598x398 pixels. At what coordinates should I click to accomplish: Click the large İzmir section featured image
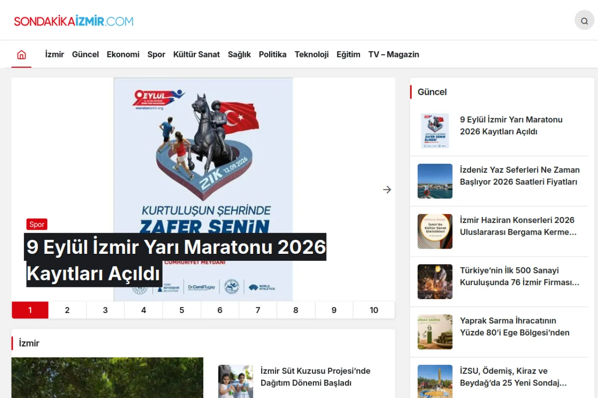pyautogui.click(x=107, y=378)
